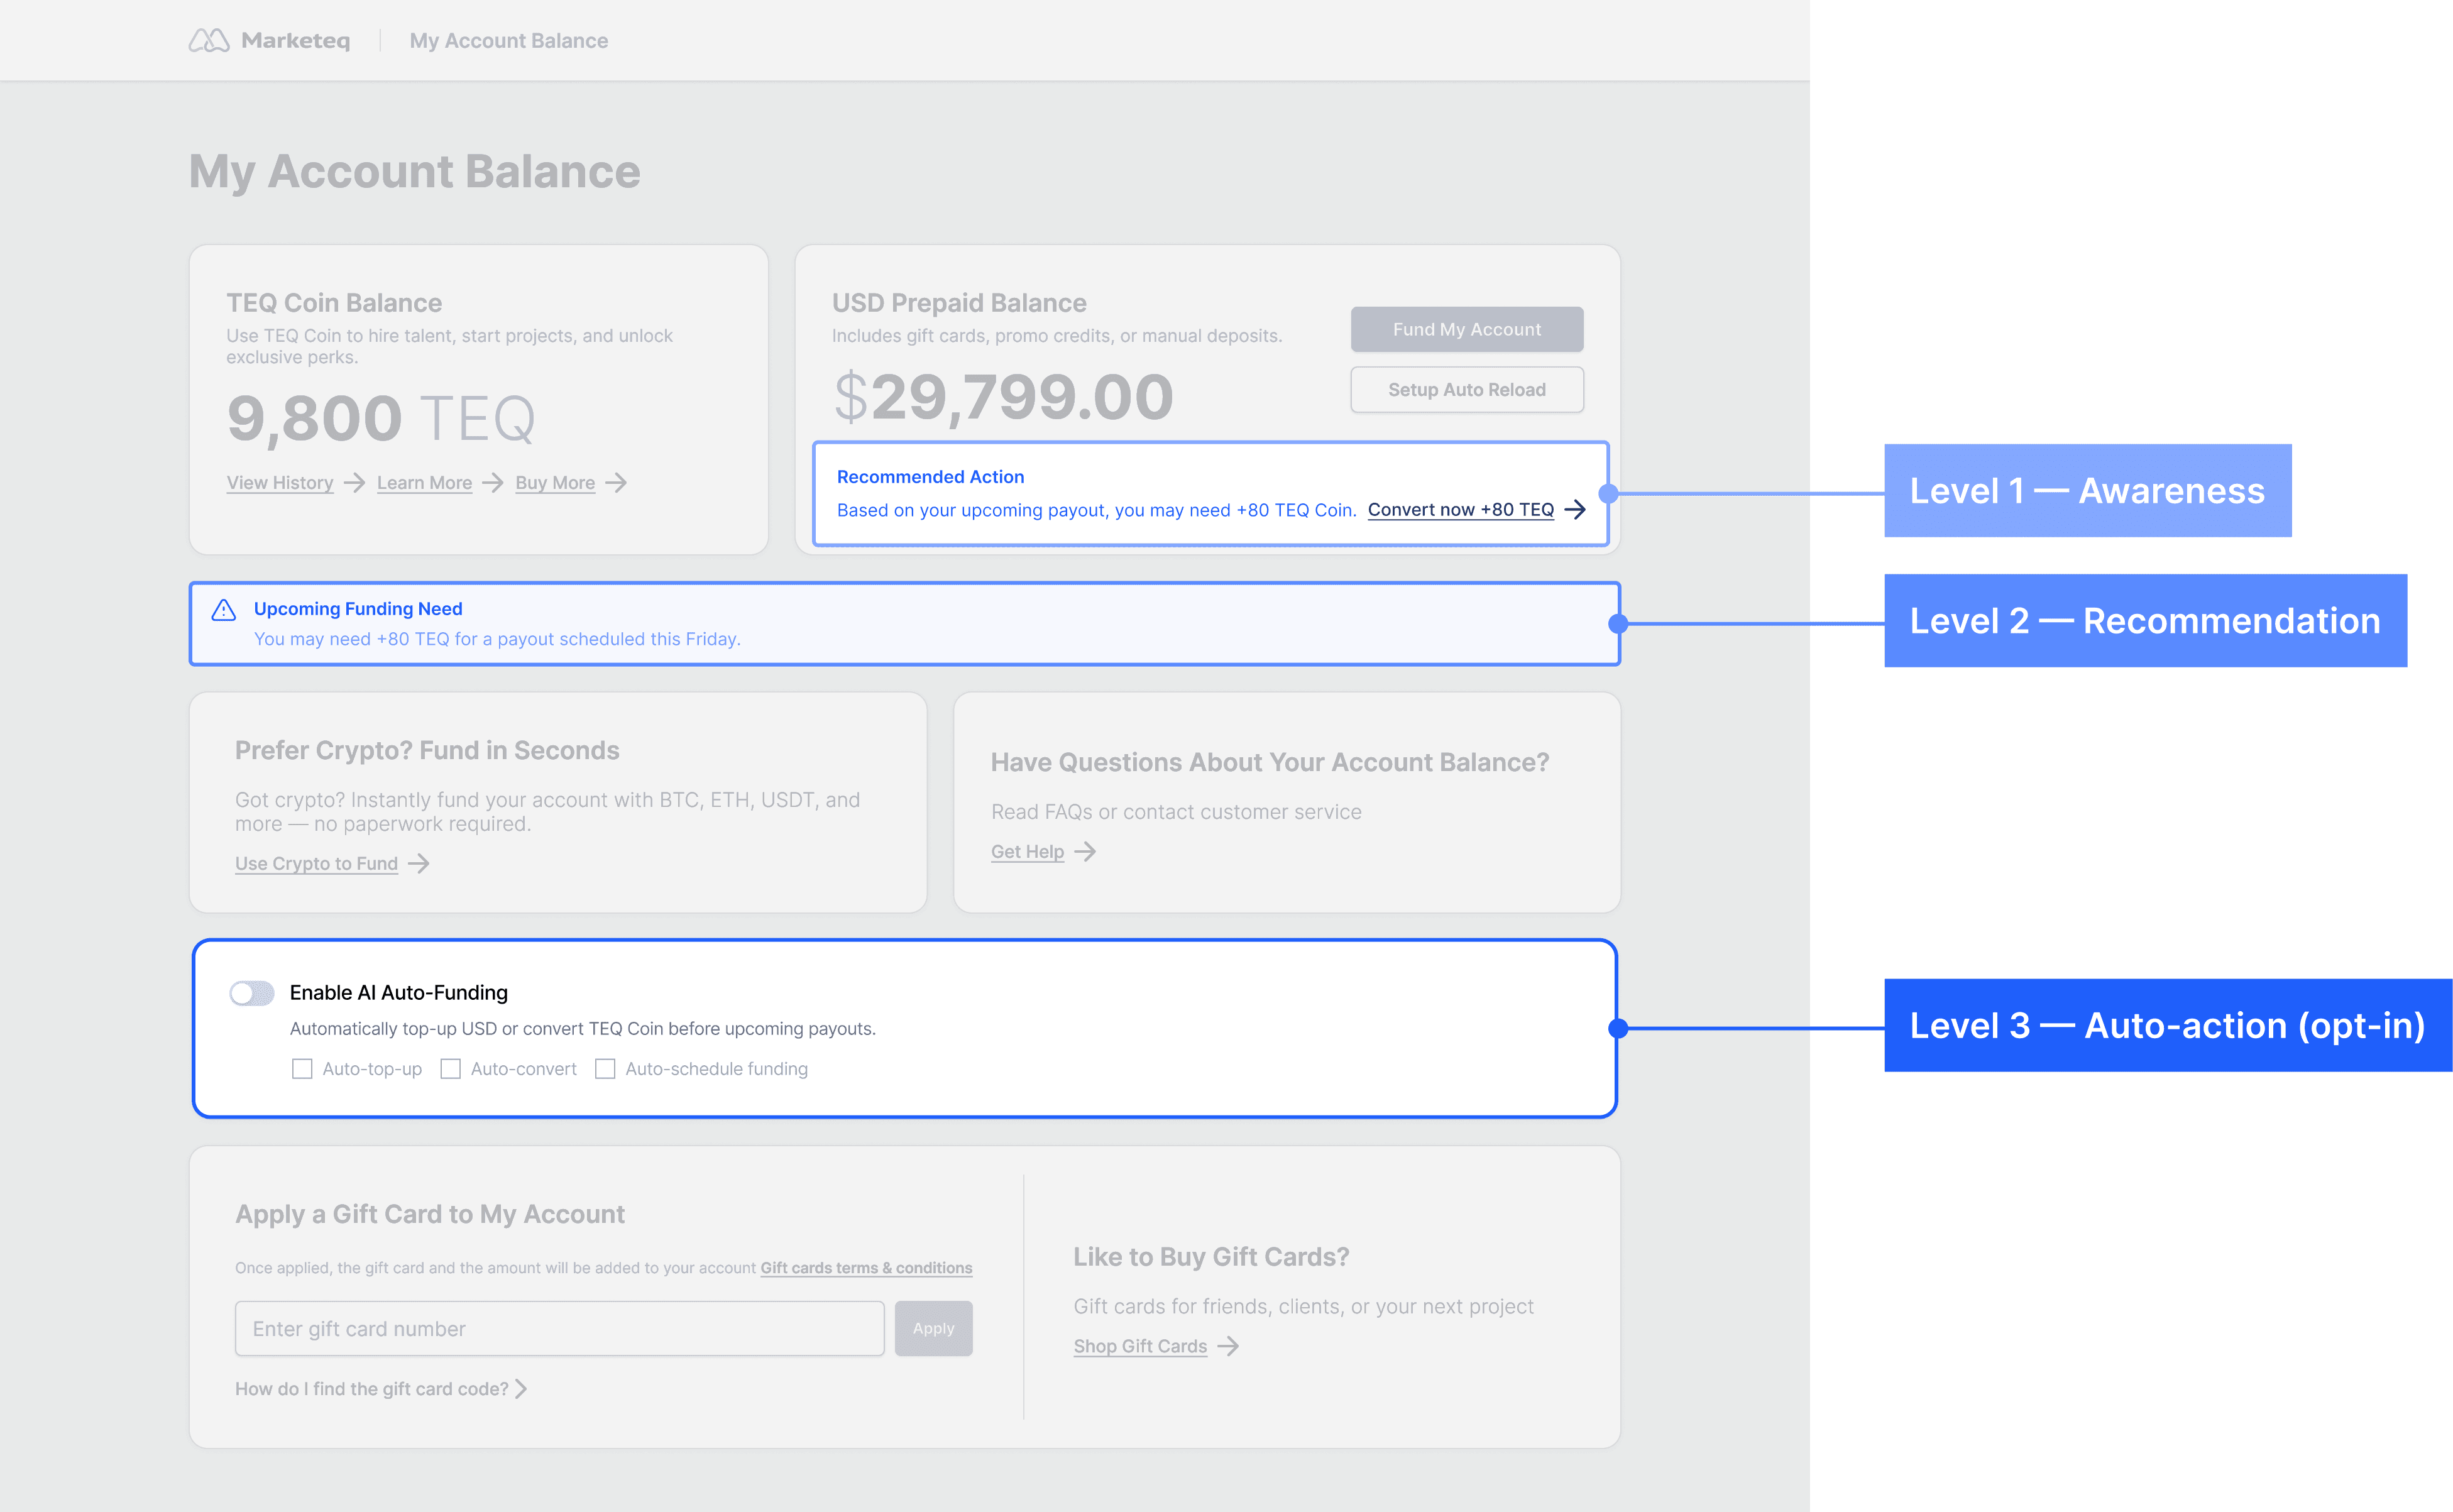Focus the Enter gift card number field
The width and height of the screenshot is (2453, 1512).
[x=559, y=1329]
